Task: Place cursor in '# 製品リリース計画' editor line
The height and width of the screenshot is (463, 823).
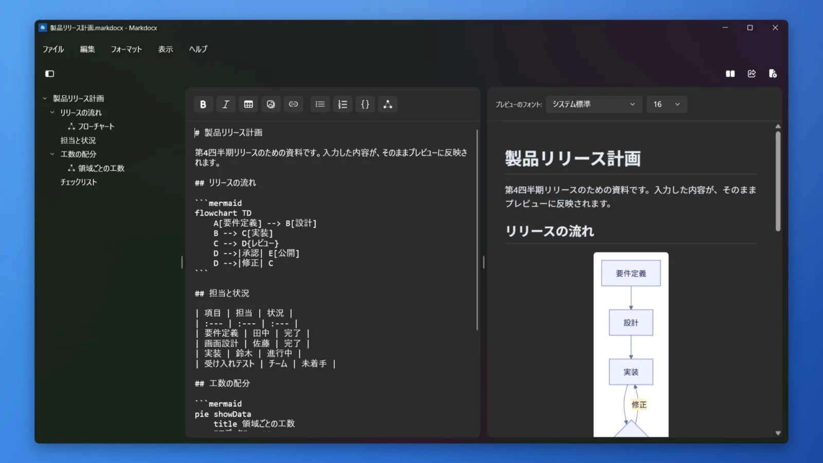Action: pos(228,133)
